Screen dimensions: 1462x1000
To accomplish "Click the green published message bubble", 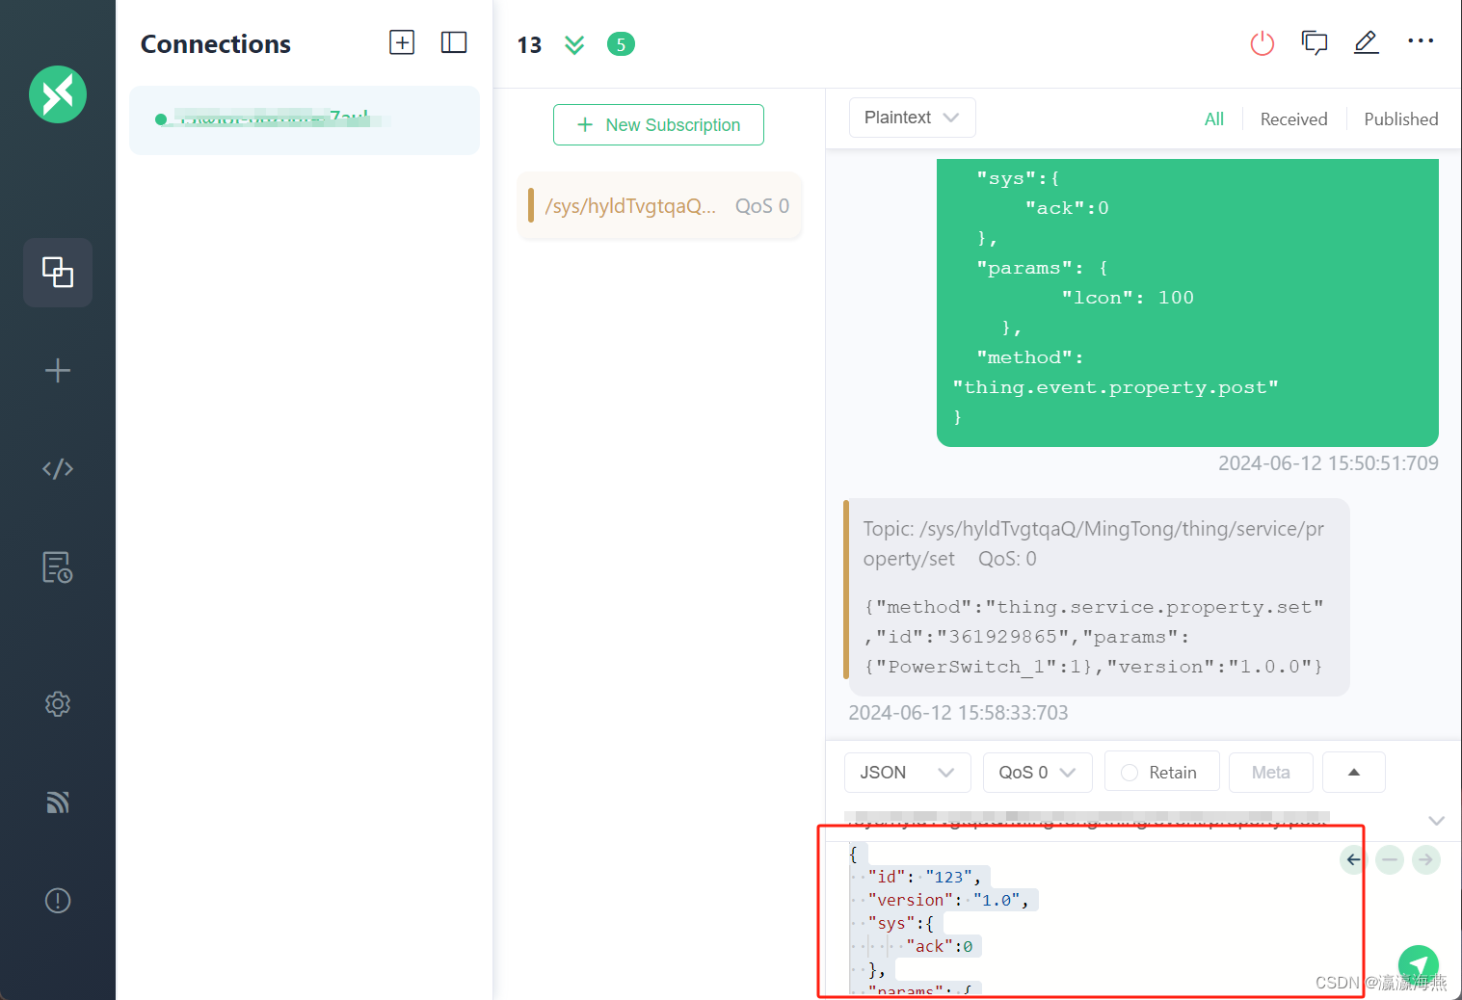I will pyautogui.click(x=1187, y=303).
